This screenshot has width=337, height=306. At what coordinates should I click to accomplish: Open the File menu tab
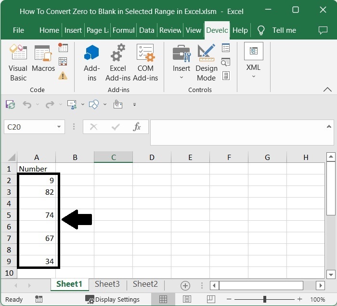point(18,30)
